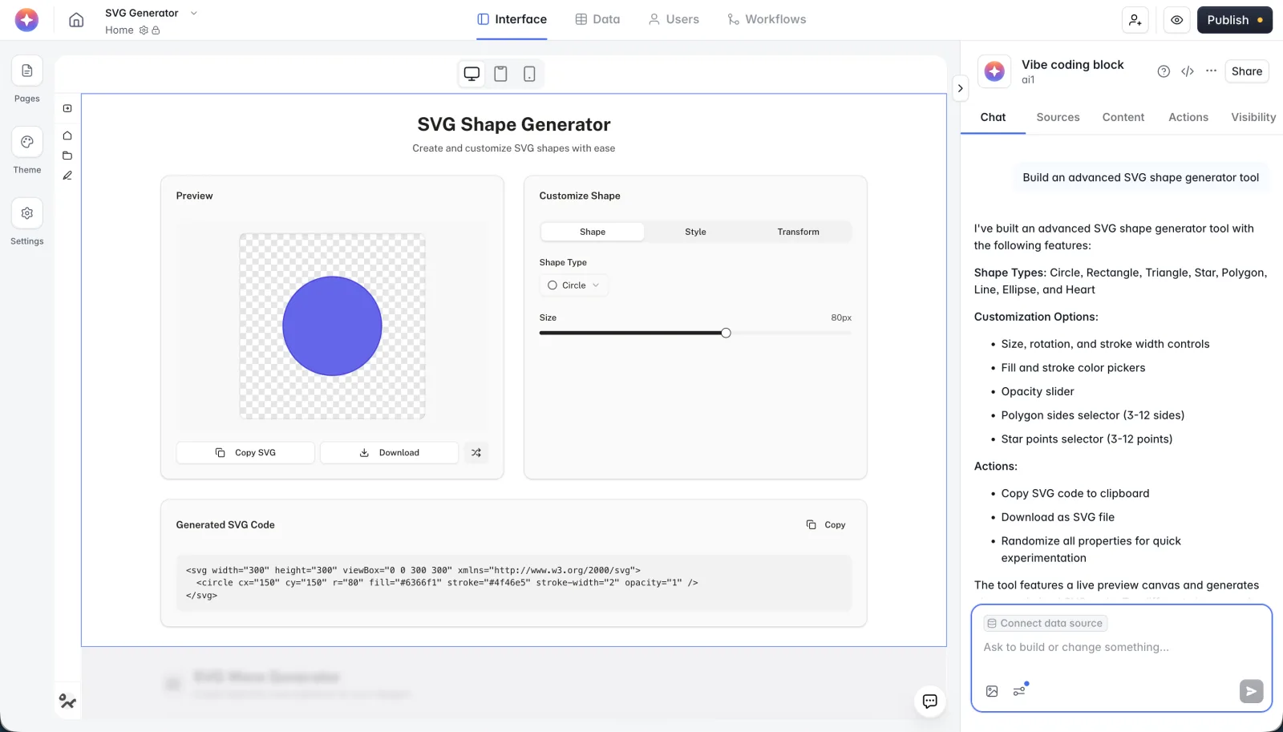Click the Share button
The height and width of the screenshot is (732, 1283).
tap(1247, 71)
